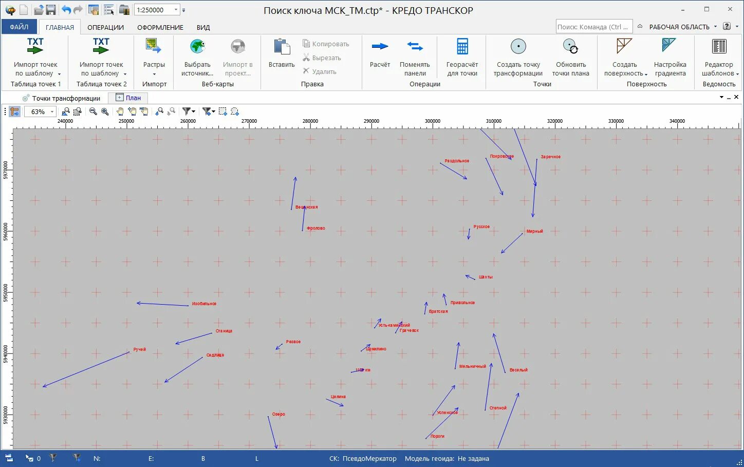Click the polygon selection add icon

(x=235, y=111)
